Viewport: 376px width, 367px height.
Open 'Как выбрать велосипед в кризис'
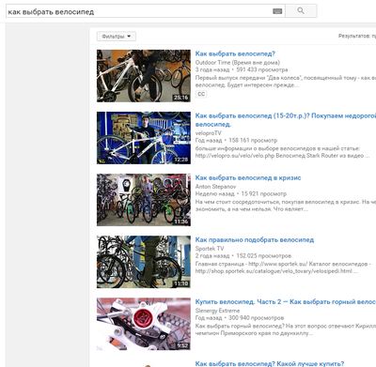248,177
